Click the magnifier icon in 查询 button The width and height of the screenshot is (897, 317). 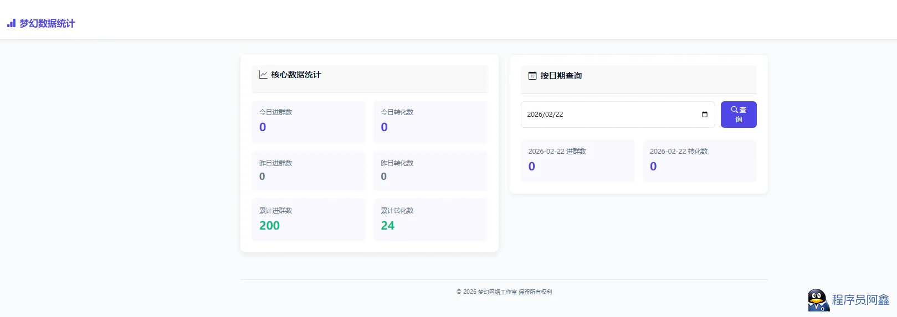(x=734, y=110)
